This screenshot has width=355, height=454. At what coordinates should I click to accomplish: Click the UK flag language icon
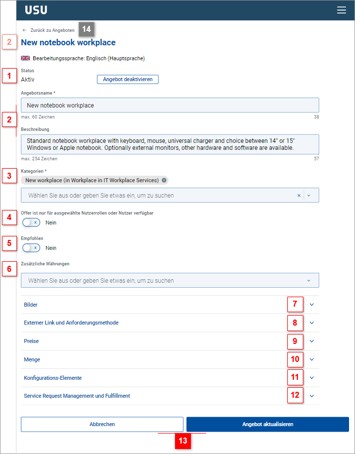[x=25, y=58]
